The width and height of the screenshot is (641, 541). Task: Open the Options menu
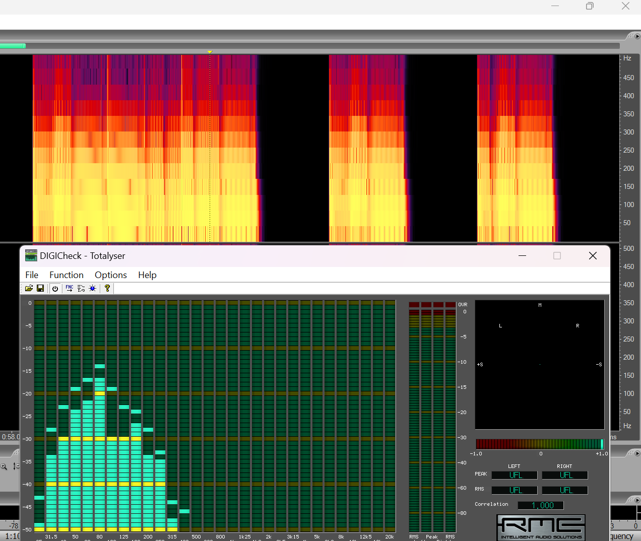(111, 275)
